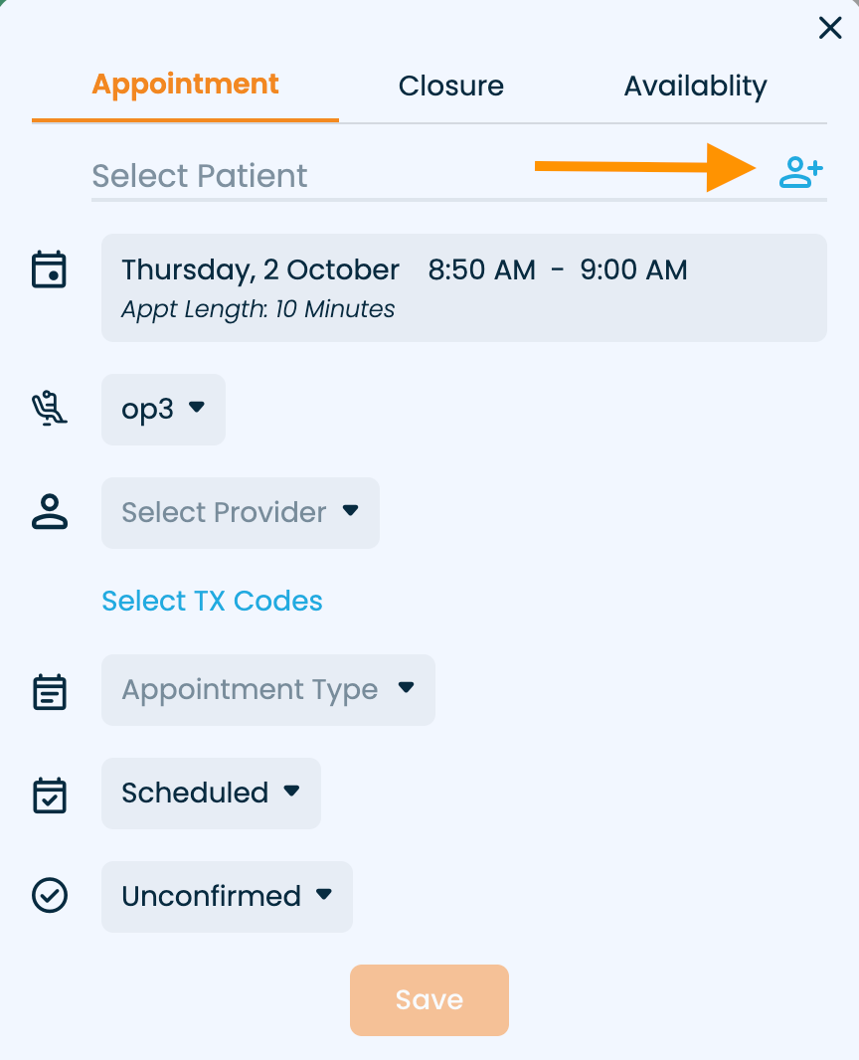Image resolution: width=859 pixels, height=1060 pixels.
Task: Expand the Select Provider dropdown
Action: pos(240,513)
